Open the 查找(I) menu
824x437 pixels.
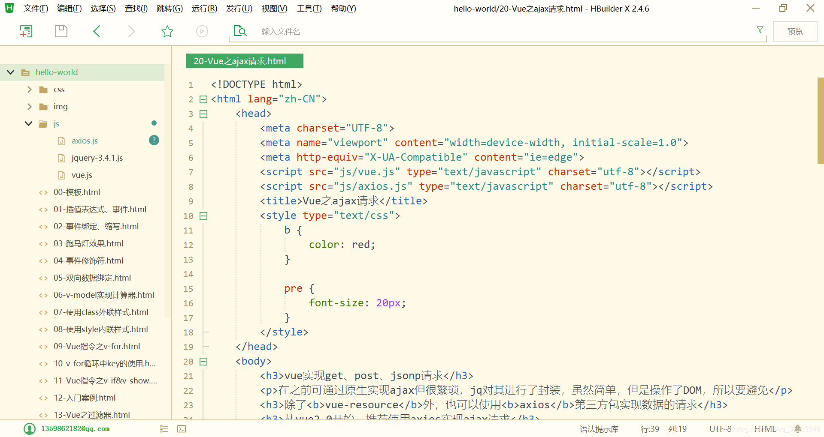click(136, 9)
